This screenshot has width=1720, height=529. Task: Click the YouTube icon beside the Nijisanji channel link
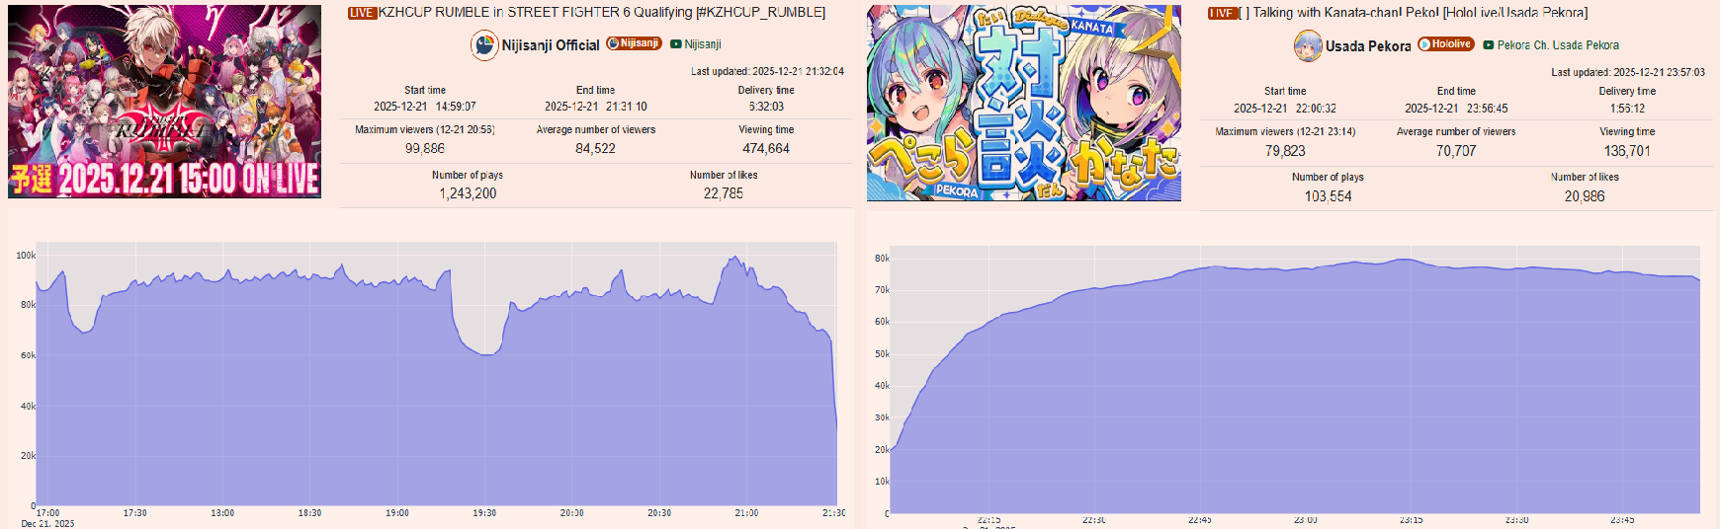pos(676,44)
